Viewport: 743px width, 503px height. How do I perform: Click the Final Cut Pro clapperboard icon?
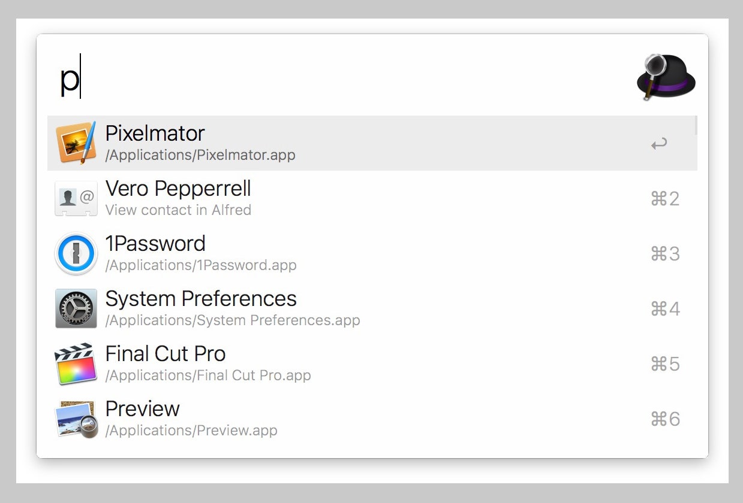pyautogui.click(x=76, y=363)
